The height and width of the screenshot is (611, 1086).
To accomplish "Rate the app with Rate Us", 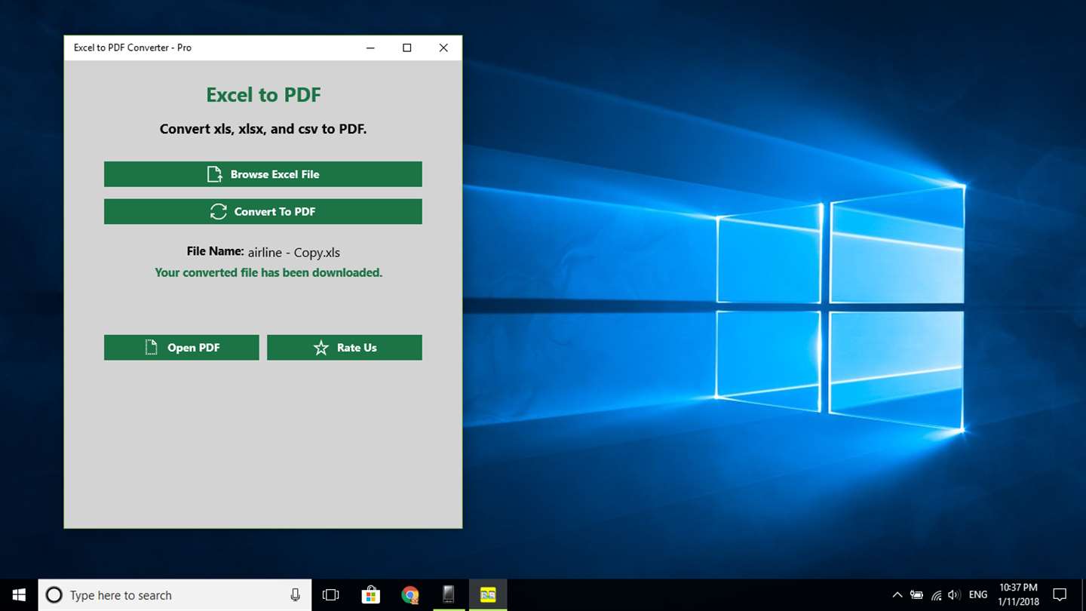I will coord(345,348).
